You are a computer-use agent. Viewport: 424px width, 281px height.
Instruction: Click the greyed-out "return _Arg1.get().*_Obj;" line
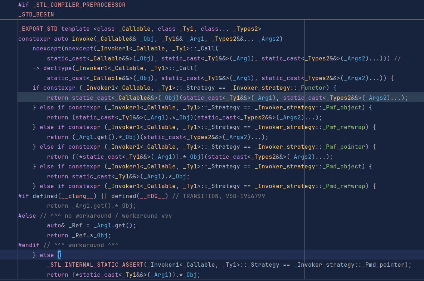pyautogui.click(x=91, y=206)
